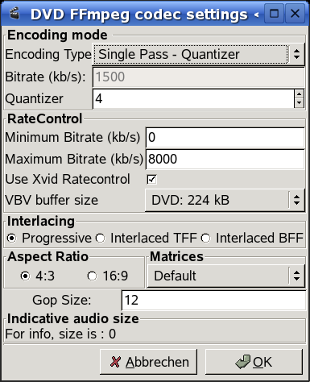This screenshot has height=382, width=310.
Task: Confirm settings with the OK button
Action: 254,362
